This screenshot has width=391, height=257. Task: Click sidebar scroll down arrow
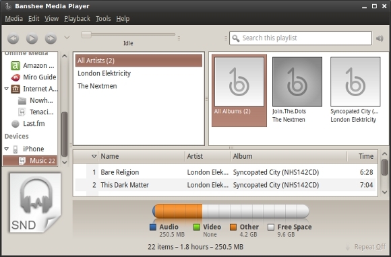point(64,162)
